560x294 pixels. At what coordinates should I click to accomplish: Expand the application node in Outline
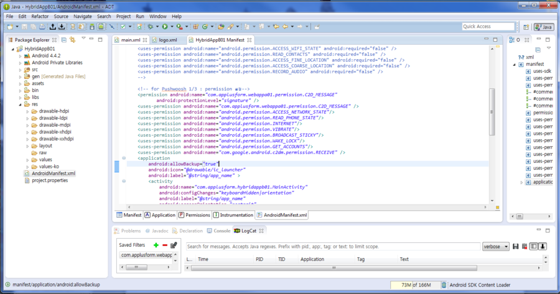521,182
